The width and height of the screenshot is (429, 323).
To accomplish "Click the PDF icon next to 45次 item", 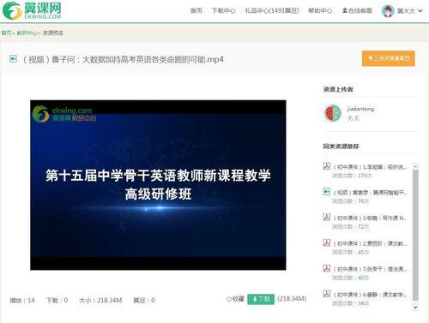I will pos(327,242).
